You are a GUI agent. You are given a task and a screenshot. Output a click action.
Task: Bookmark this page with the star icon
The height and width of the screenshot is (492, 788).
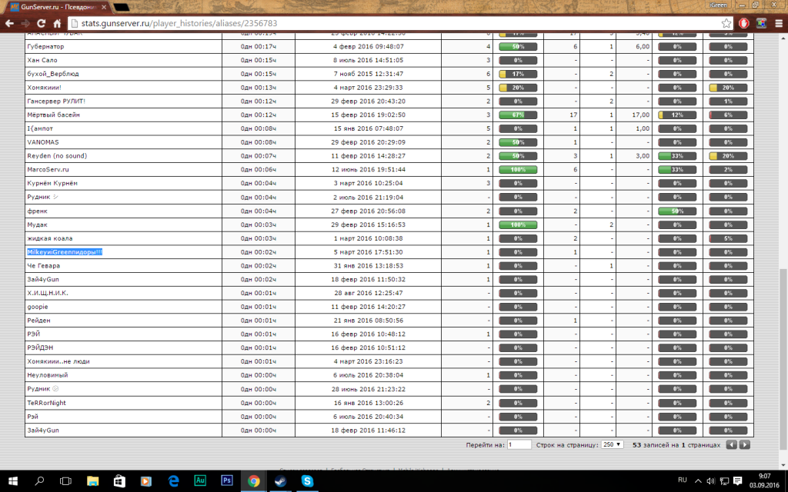point(726,23)
